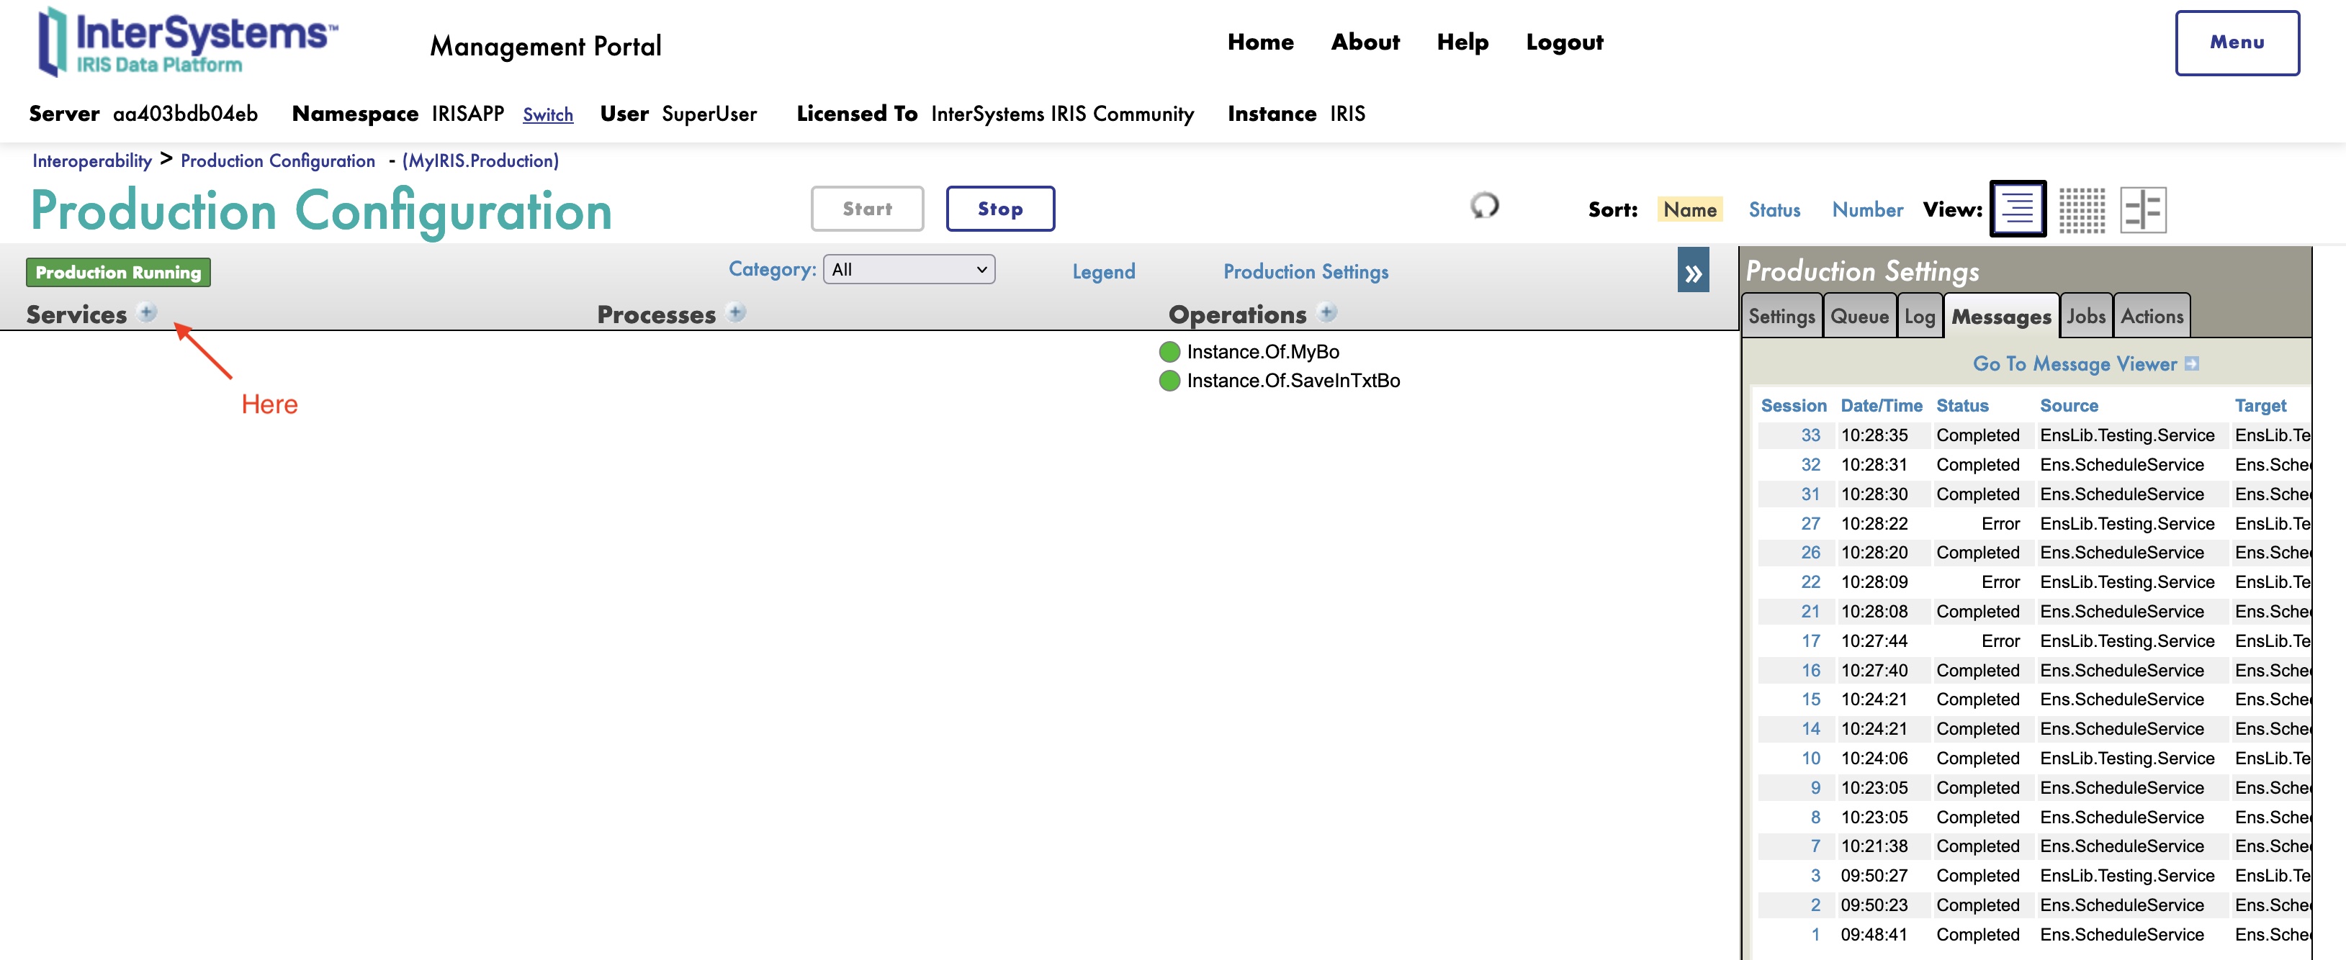Click the add Services plus icon
Image resolution: width=2346 pixels, height=960 pixels.
(x=147, y=312)
